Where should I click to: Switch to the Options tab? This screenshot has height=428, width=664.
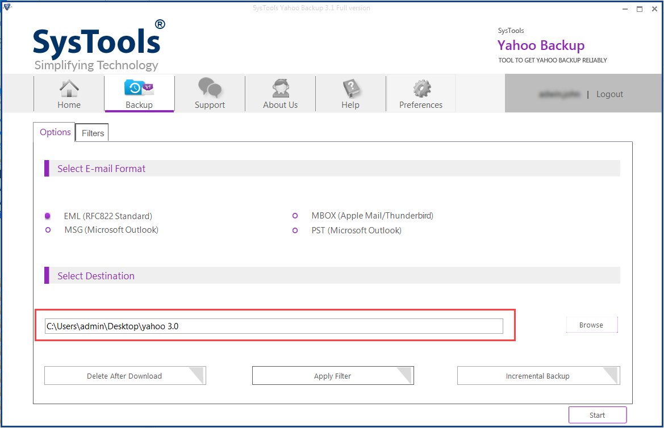[55, 132]
